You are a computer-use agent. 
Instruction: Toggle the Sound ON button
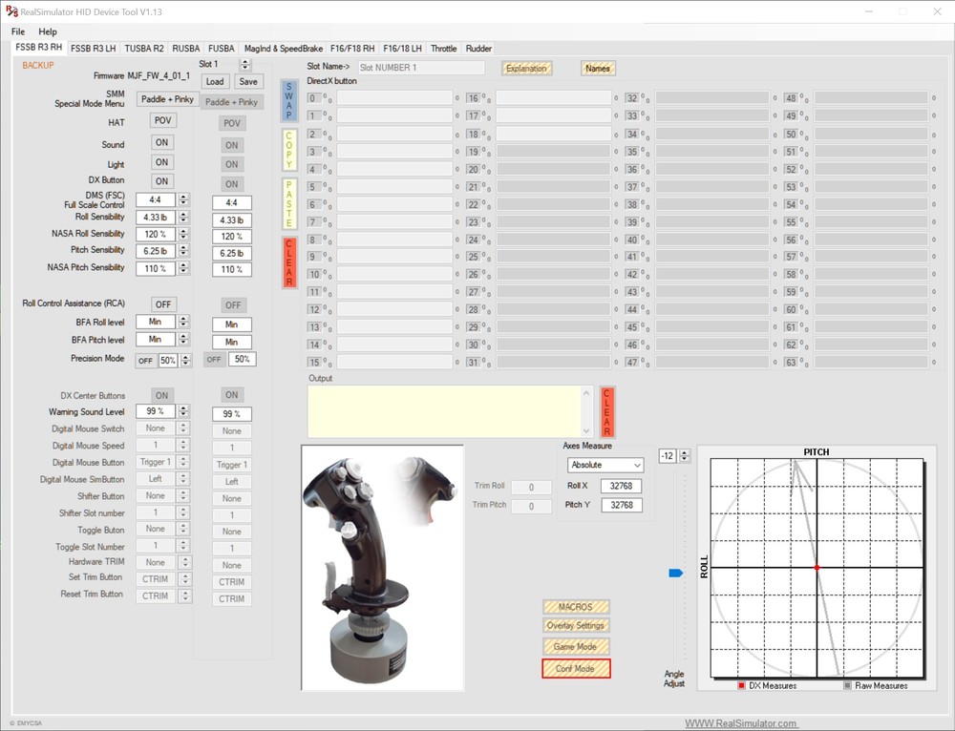162,143
